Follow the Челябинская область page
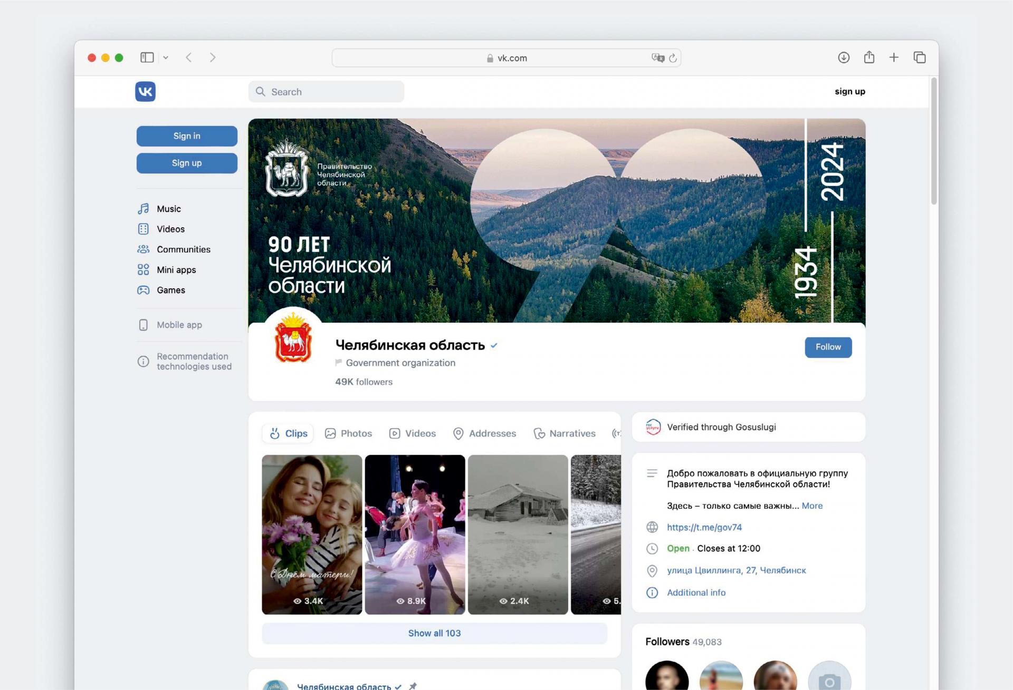Image resolution: width=1013 pixels, height=690 pixels. (828, 347)
